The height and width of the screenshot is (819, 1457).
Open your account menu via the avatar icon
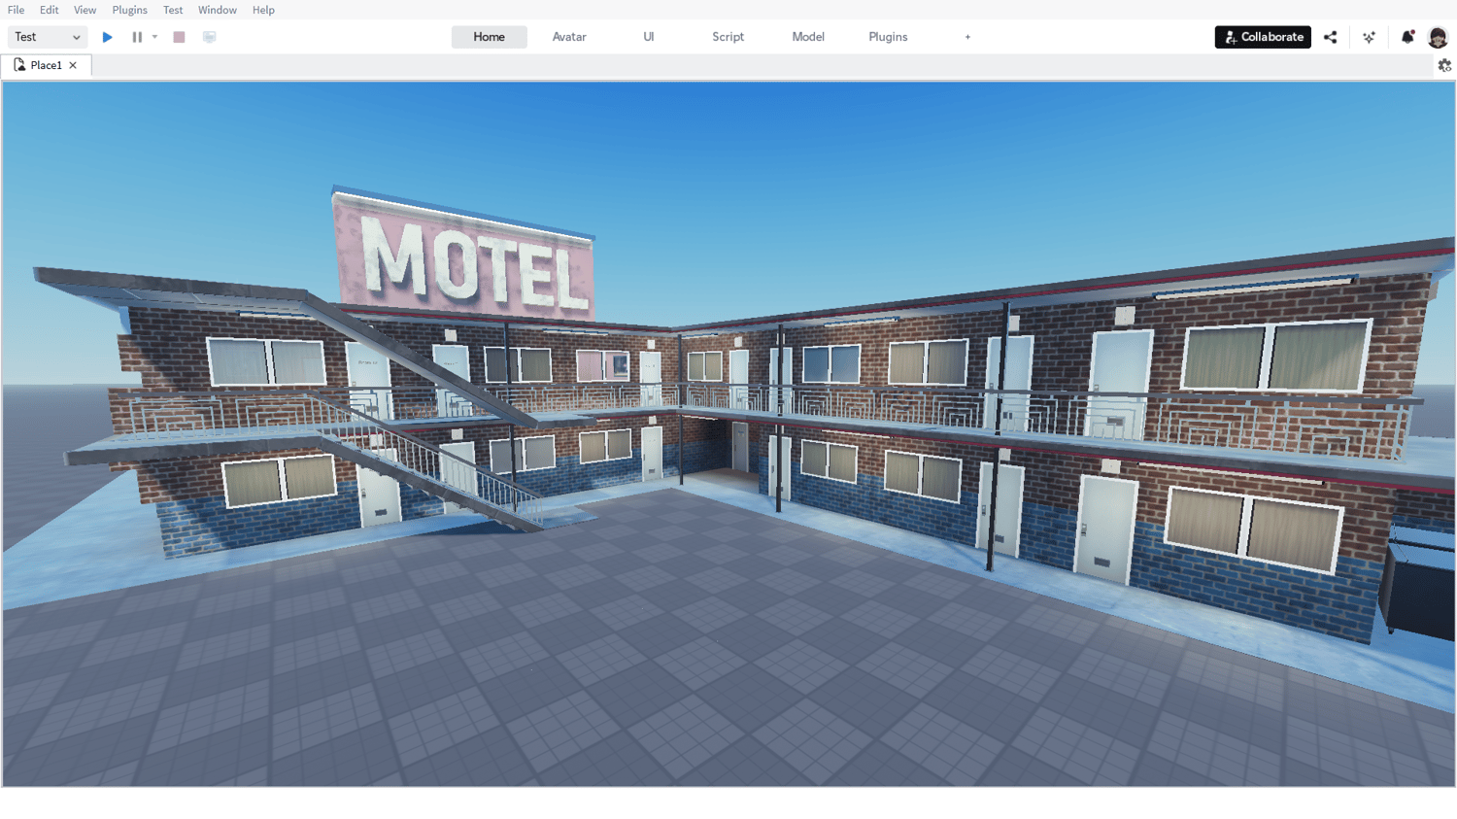point(1439,36)
